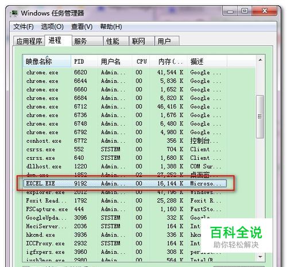Image resolution: width=287 pixels, height=267 pixels.
Task: Click the scrollbar down arrow
Action: pyautogui.click(x=260, y=257)
